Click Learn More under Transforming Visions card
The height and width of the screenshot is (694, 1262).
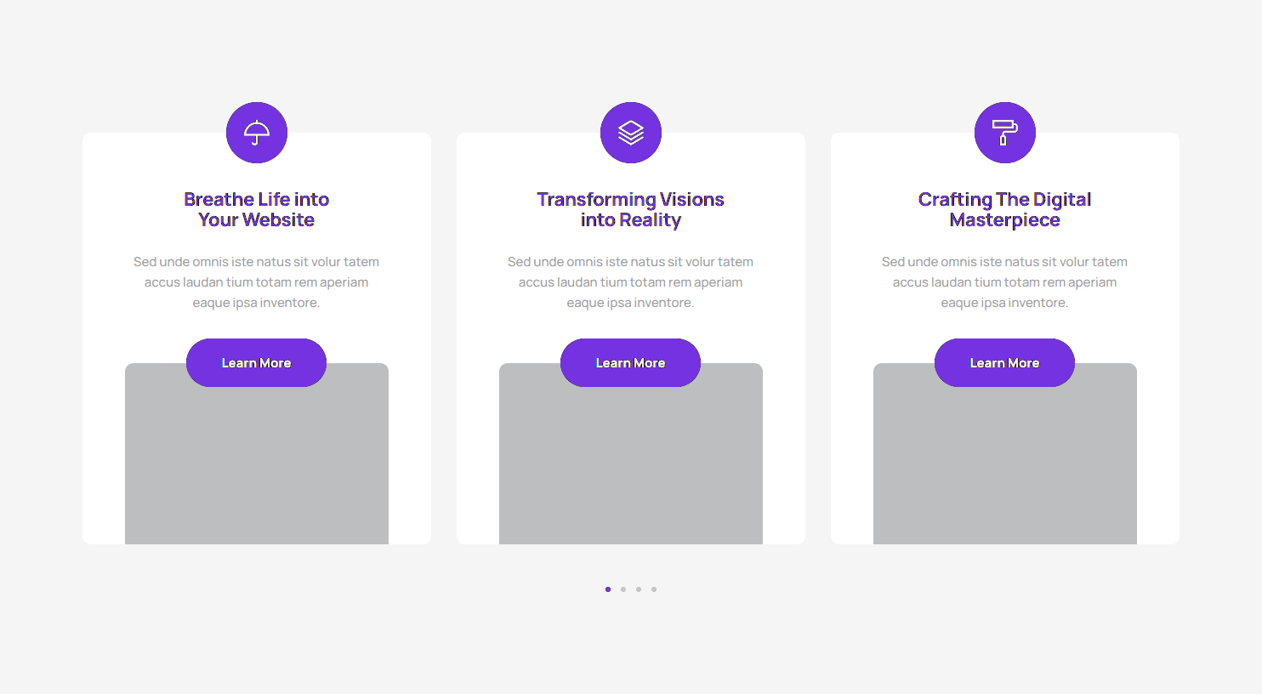click(x=631, y=363)
